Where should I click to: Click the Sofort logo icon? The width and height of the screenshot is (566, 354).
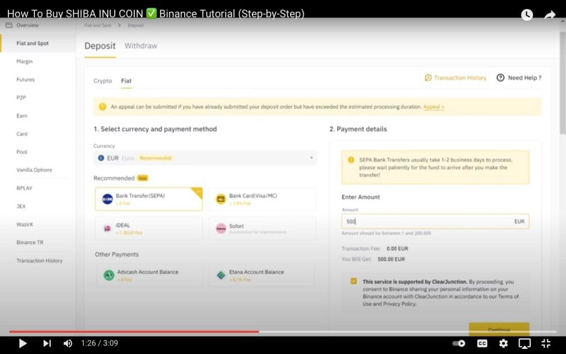coord(220,228)
